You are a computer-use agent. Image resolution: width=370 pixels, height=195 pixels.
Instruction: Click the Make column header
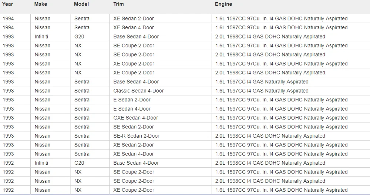(41, 4)
